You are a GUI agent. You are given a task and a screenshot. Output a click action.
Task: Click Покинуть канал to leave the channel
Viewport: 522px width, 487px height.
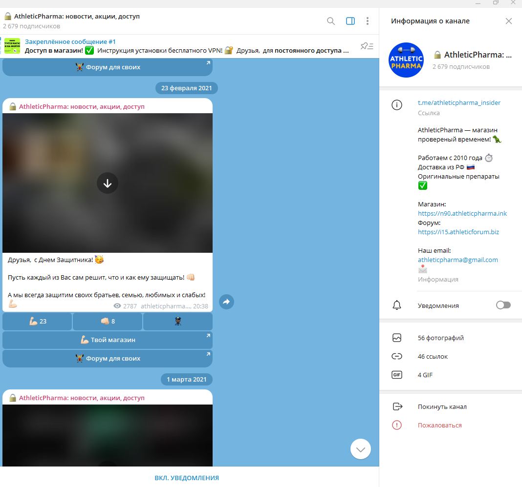coord(442,407)
